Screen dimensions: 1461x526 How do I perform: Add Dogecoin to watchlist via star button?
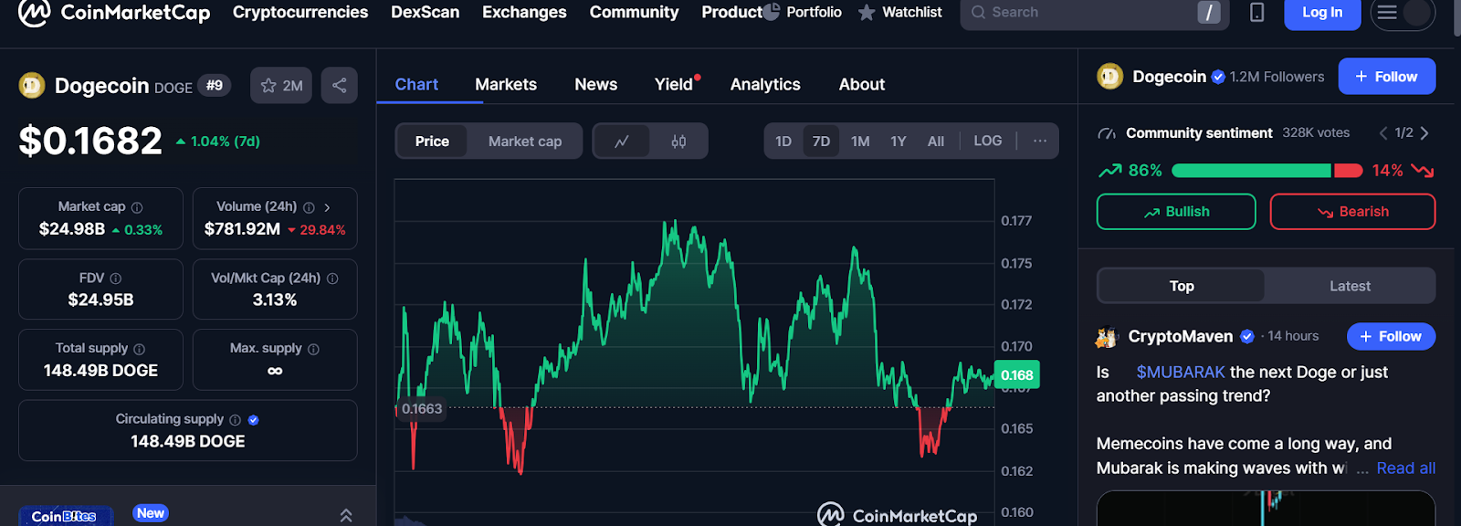(281, 85)
